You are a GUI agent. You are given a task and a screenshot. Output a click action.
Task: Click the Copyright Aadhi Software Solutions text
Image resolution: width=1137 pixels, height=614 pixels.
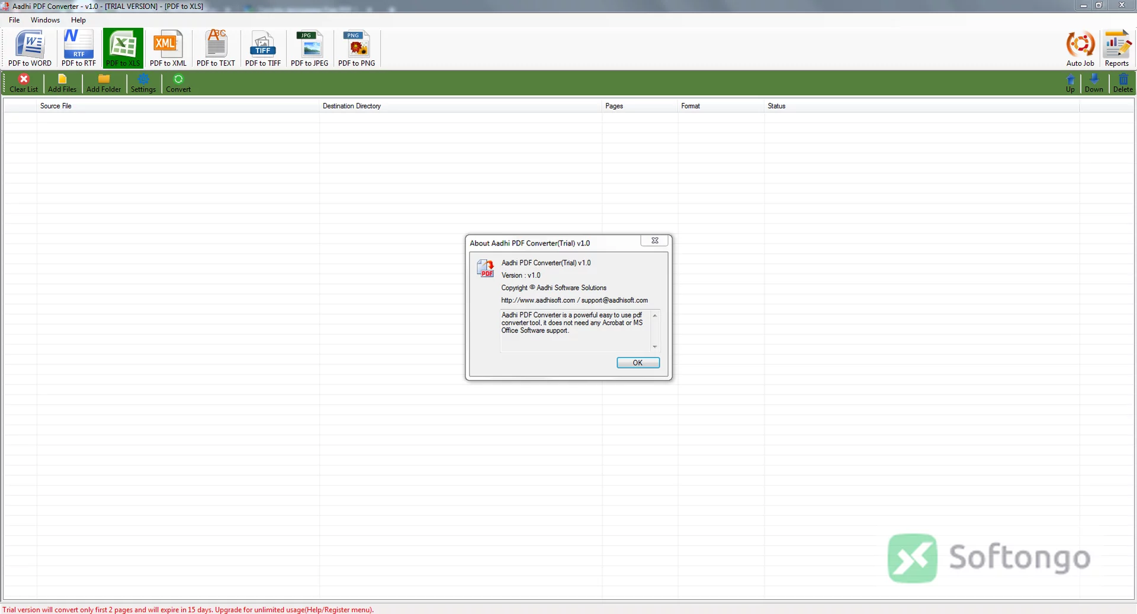tap(554, 288)
